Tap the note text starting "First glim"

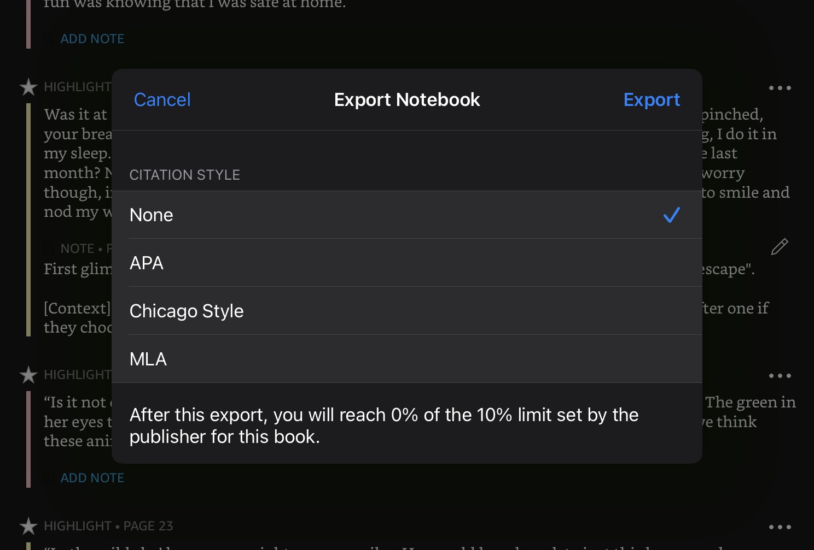pyautogui.click(x=77, y=269)
